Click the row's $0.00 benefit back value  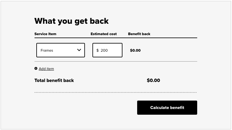pos(135,50)
